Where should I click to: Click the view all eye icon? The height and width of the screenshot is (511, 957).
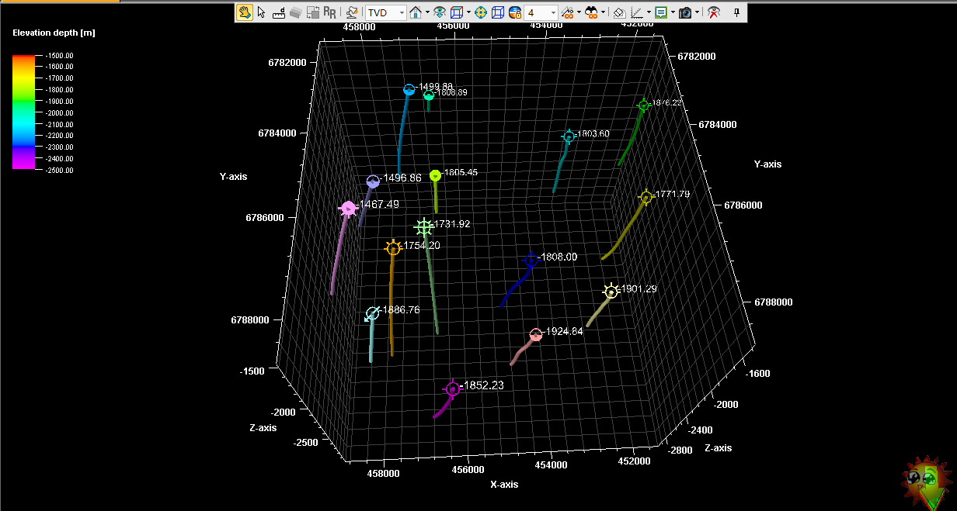(440, 12)
